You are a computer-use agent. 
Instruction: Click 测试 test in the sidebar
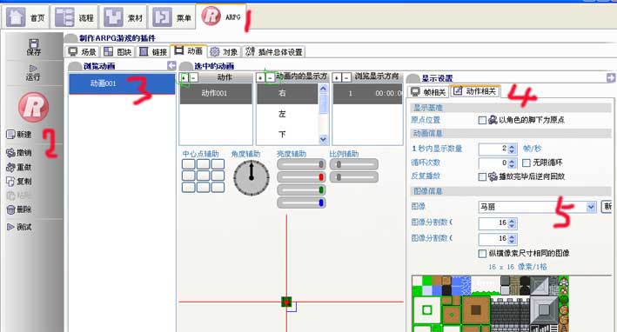tap(19, 227)
